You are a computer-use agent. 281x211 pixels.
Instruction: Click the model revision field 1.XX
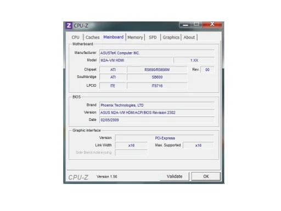(x=194, y=60)
